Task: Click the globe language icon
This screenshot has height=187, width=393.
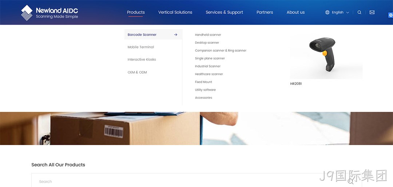Action: point(327,12)
